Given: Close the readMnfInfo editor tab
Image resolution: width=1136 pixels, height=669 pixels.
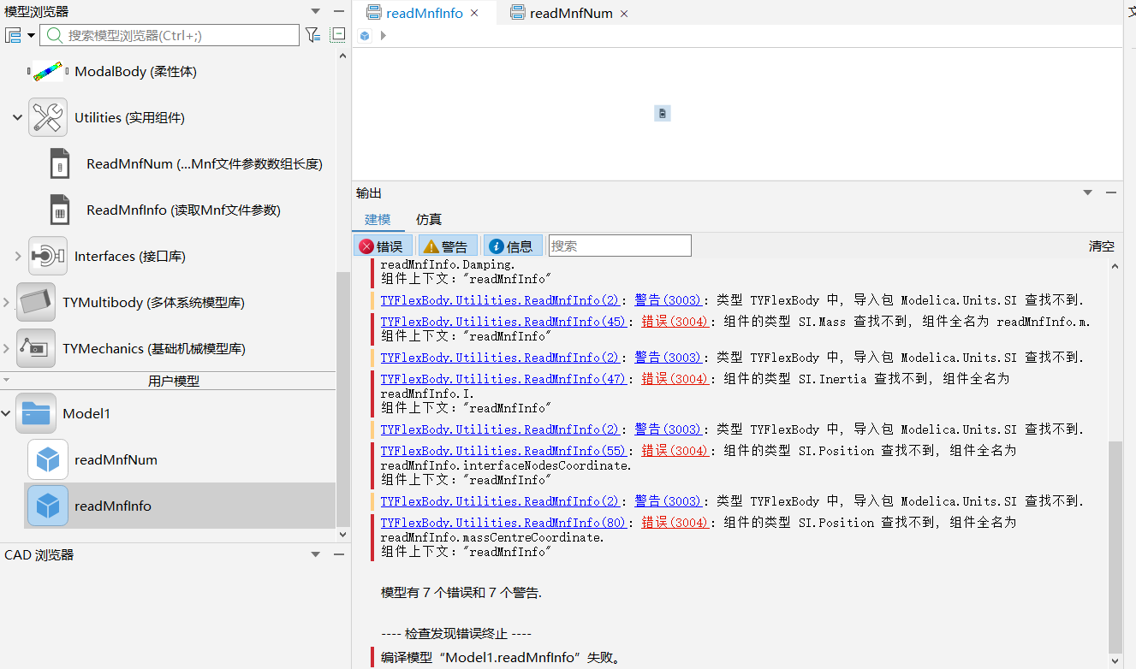Looking at the screenshot, I should [474, 13].
